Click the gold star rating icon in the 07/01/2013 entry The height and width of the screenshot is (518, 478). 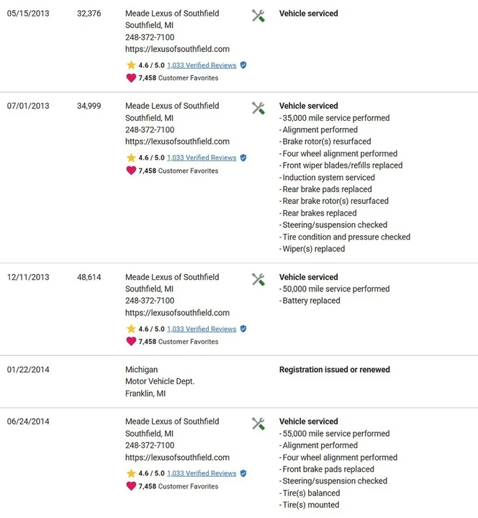tap(131, 158)
